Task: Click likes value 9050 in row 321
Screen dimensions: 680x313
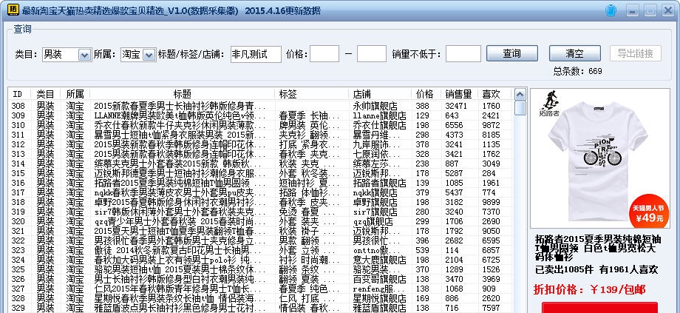Action: (491, 231)
